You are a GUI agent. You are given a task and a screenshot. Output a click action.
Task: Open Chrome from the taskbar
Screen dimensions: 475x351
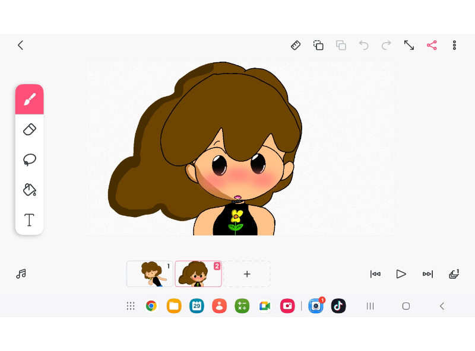click(151, 306)
